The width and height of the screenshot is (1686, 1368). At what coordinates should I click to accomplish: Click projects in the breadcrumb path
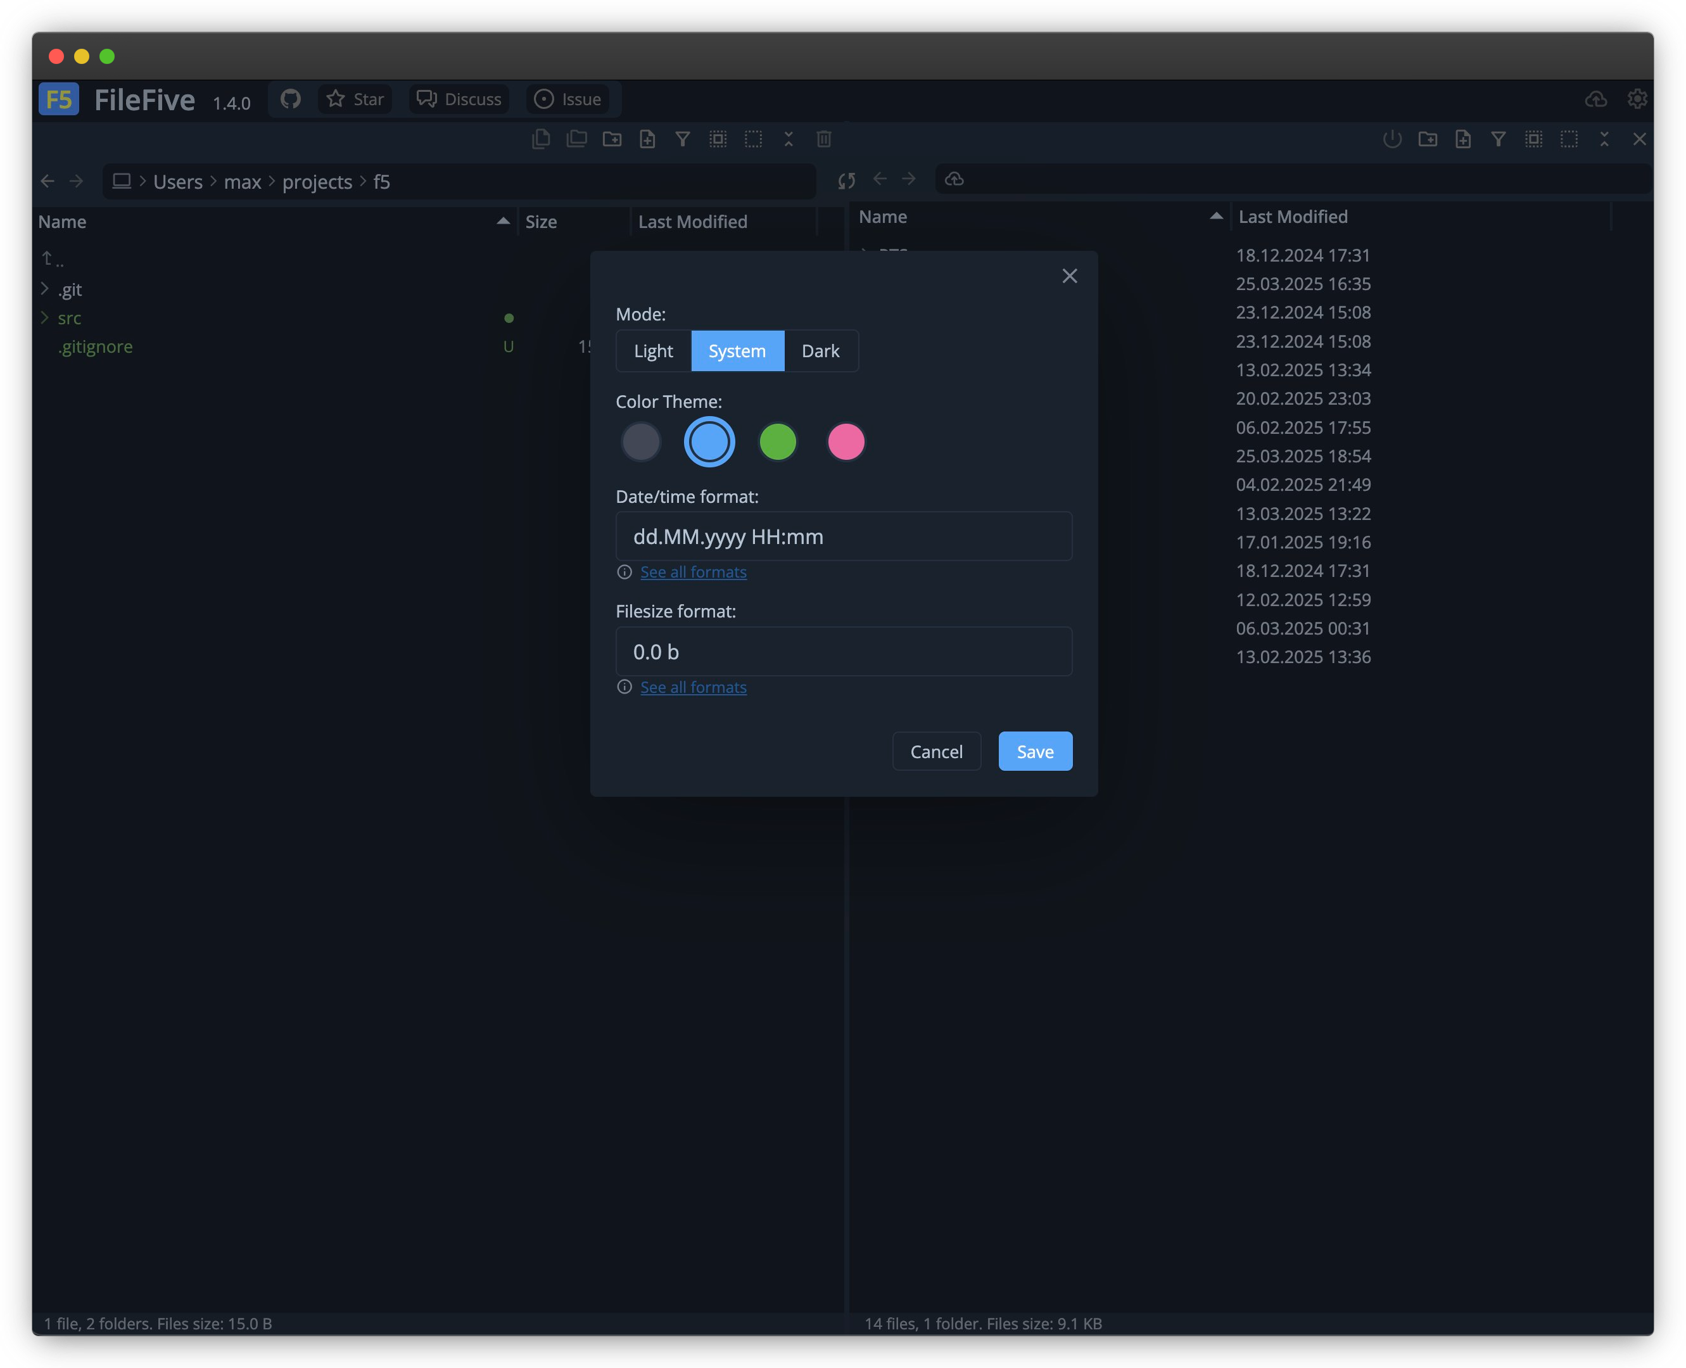(317, 182)
